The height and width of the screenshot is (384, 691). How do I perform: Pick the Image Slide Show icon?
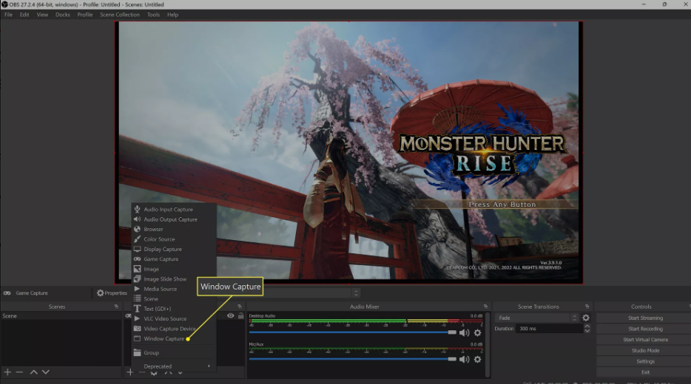tap(137, 279)
